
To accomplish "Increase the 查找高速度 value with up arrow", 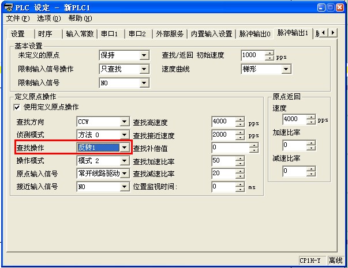I will 240,119.
